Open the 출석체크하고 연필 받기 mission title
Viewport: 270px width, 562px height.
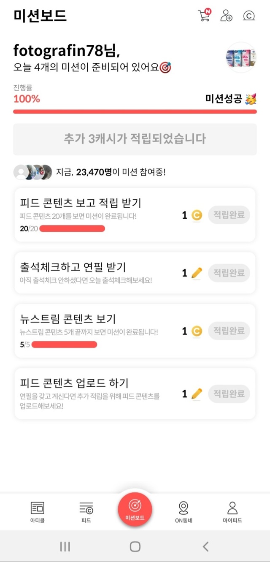[73, 267]
